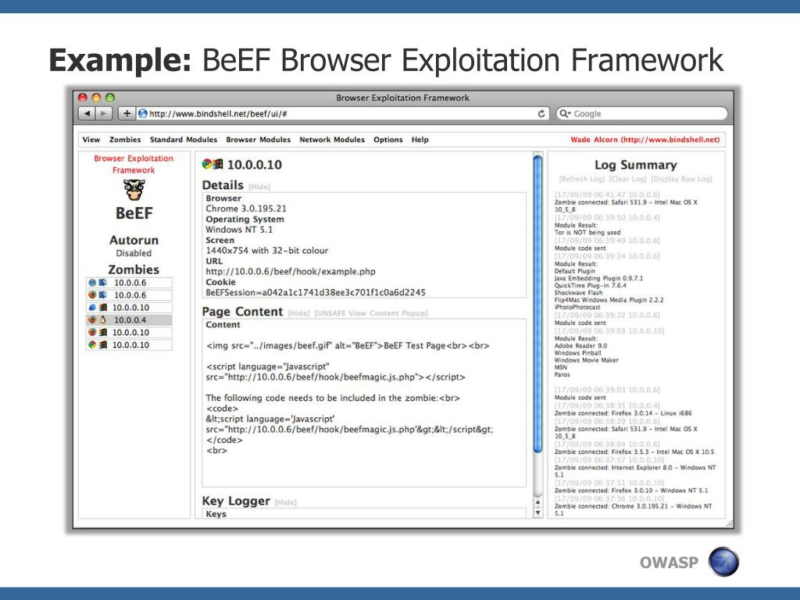
Task: Click the Internet Explorer icon in the zombie list
Action: coord(92,308)
